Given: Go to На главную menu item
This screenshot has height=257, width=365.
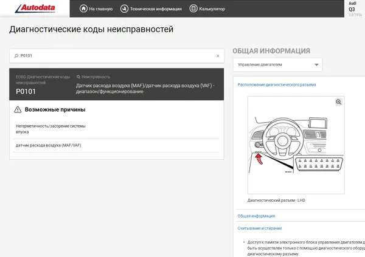Looking at the screenshot, I should coord(100,9).
